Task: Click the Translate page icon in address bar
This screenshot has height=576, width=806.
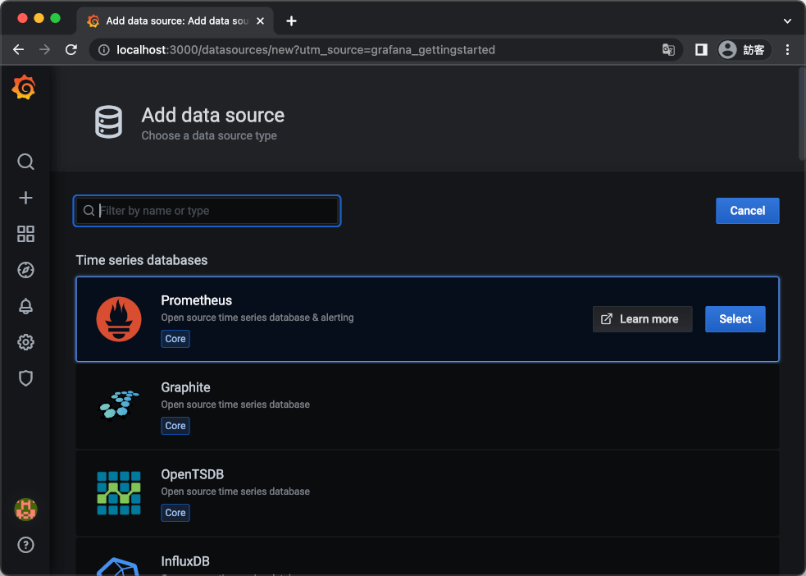Action: [x=668, y=50]
